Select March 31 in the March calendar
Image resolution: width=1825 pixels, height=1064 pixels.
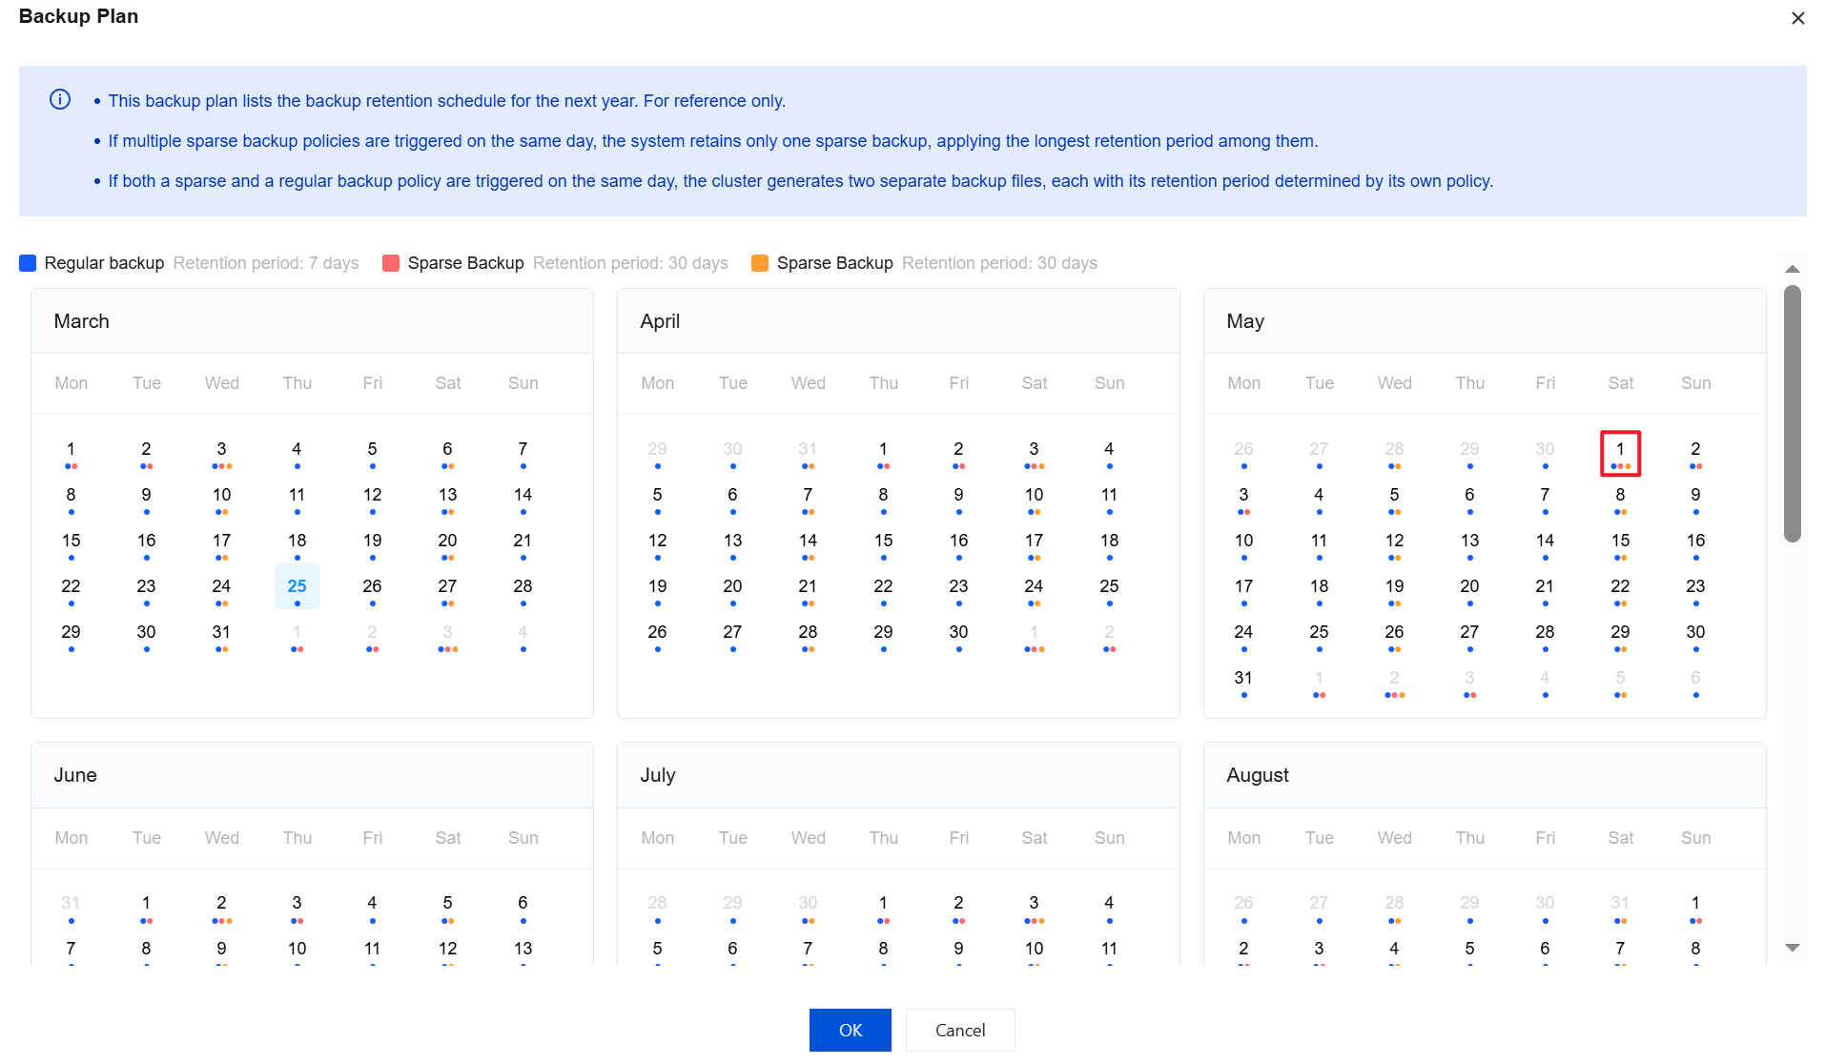point(222,632)
